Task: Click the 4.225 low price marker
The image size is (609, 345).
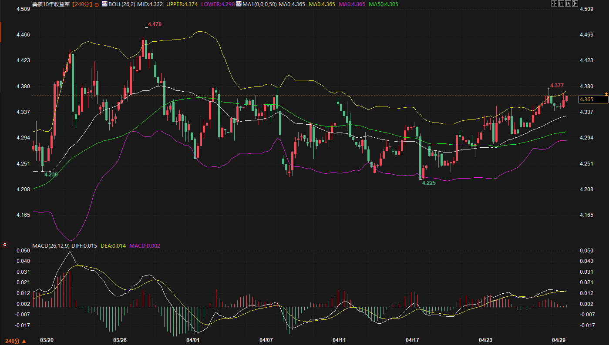Action: (428, 183)
